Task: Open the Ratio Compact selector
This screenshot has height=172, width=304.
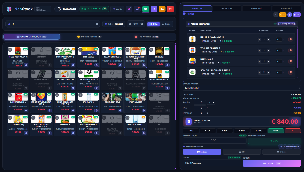Action: [114, 24]
